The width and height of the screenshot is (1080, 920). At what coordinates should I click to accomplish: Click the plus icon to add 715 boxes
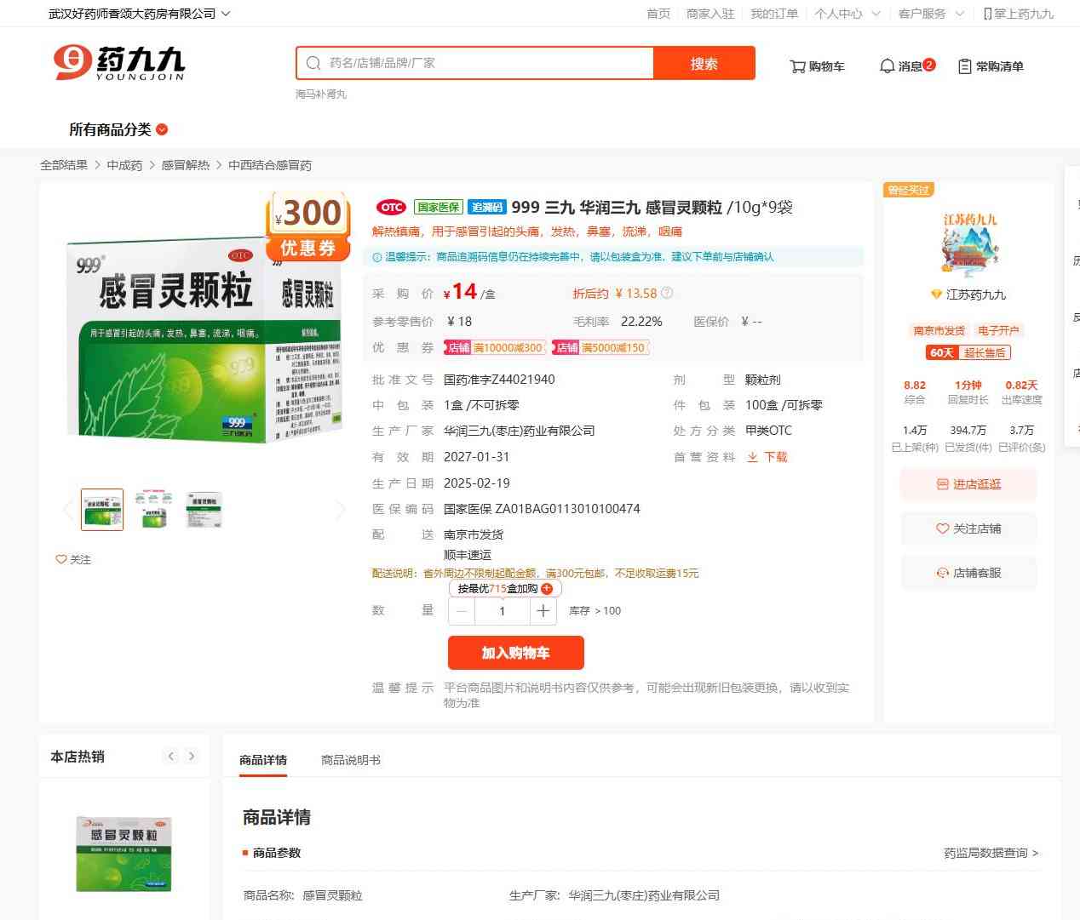pos(547,589)
